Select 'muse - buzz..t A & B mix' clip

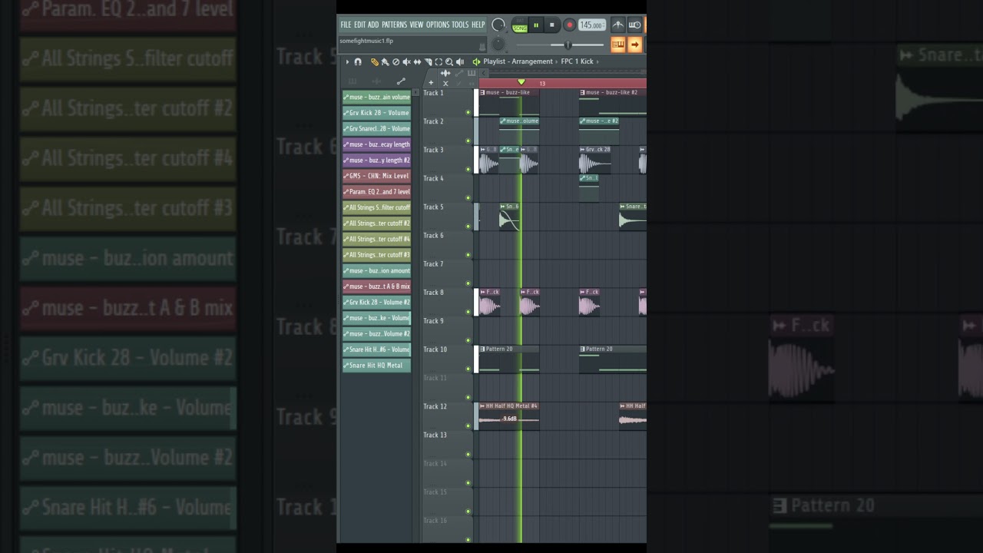coord(376,286)
